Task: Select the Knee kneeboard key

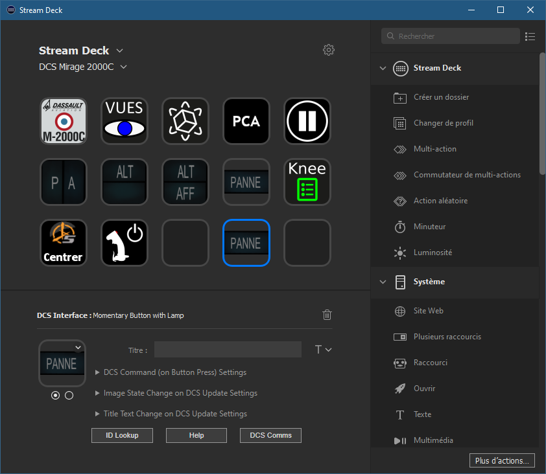Action: click(307, 182)
